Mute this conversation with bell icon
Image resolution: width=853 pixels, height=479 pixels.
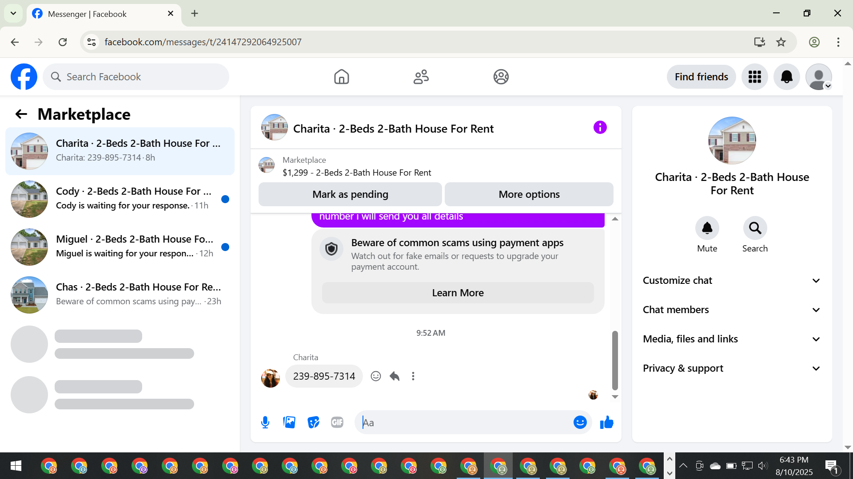(707, 228)
